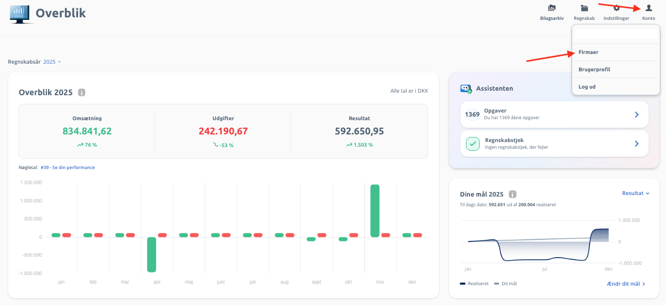Click the green Regnskabstjek checkmark icon
The image size is (666, 305).
coord(473,144)
